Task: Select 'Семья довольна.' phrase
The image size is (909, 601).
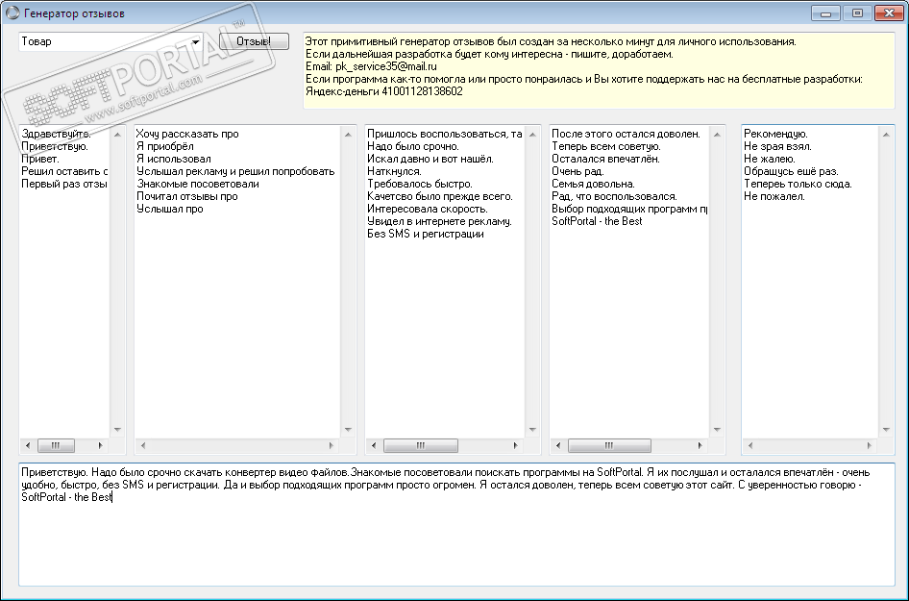Action: pos(593,184)
